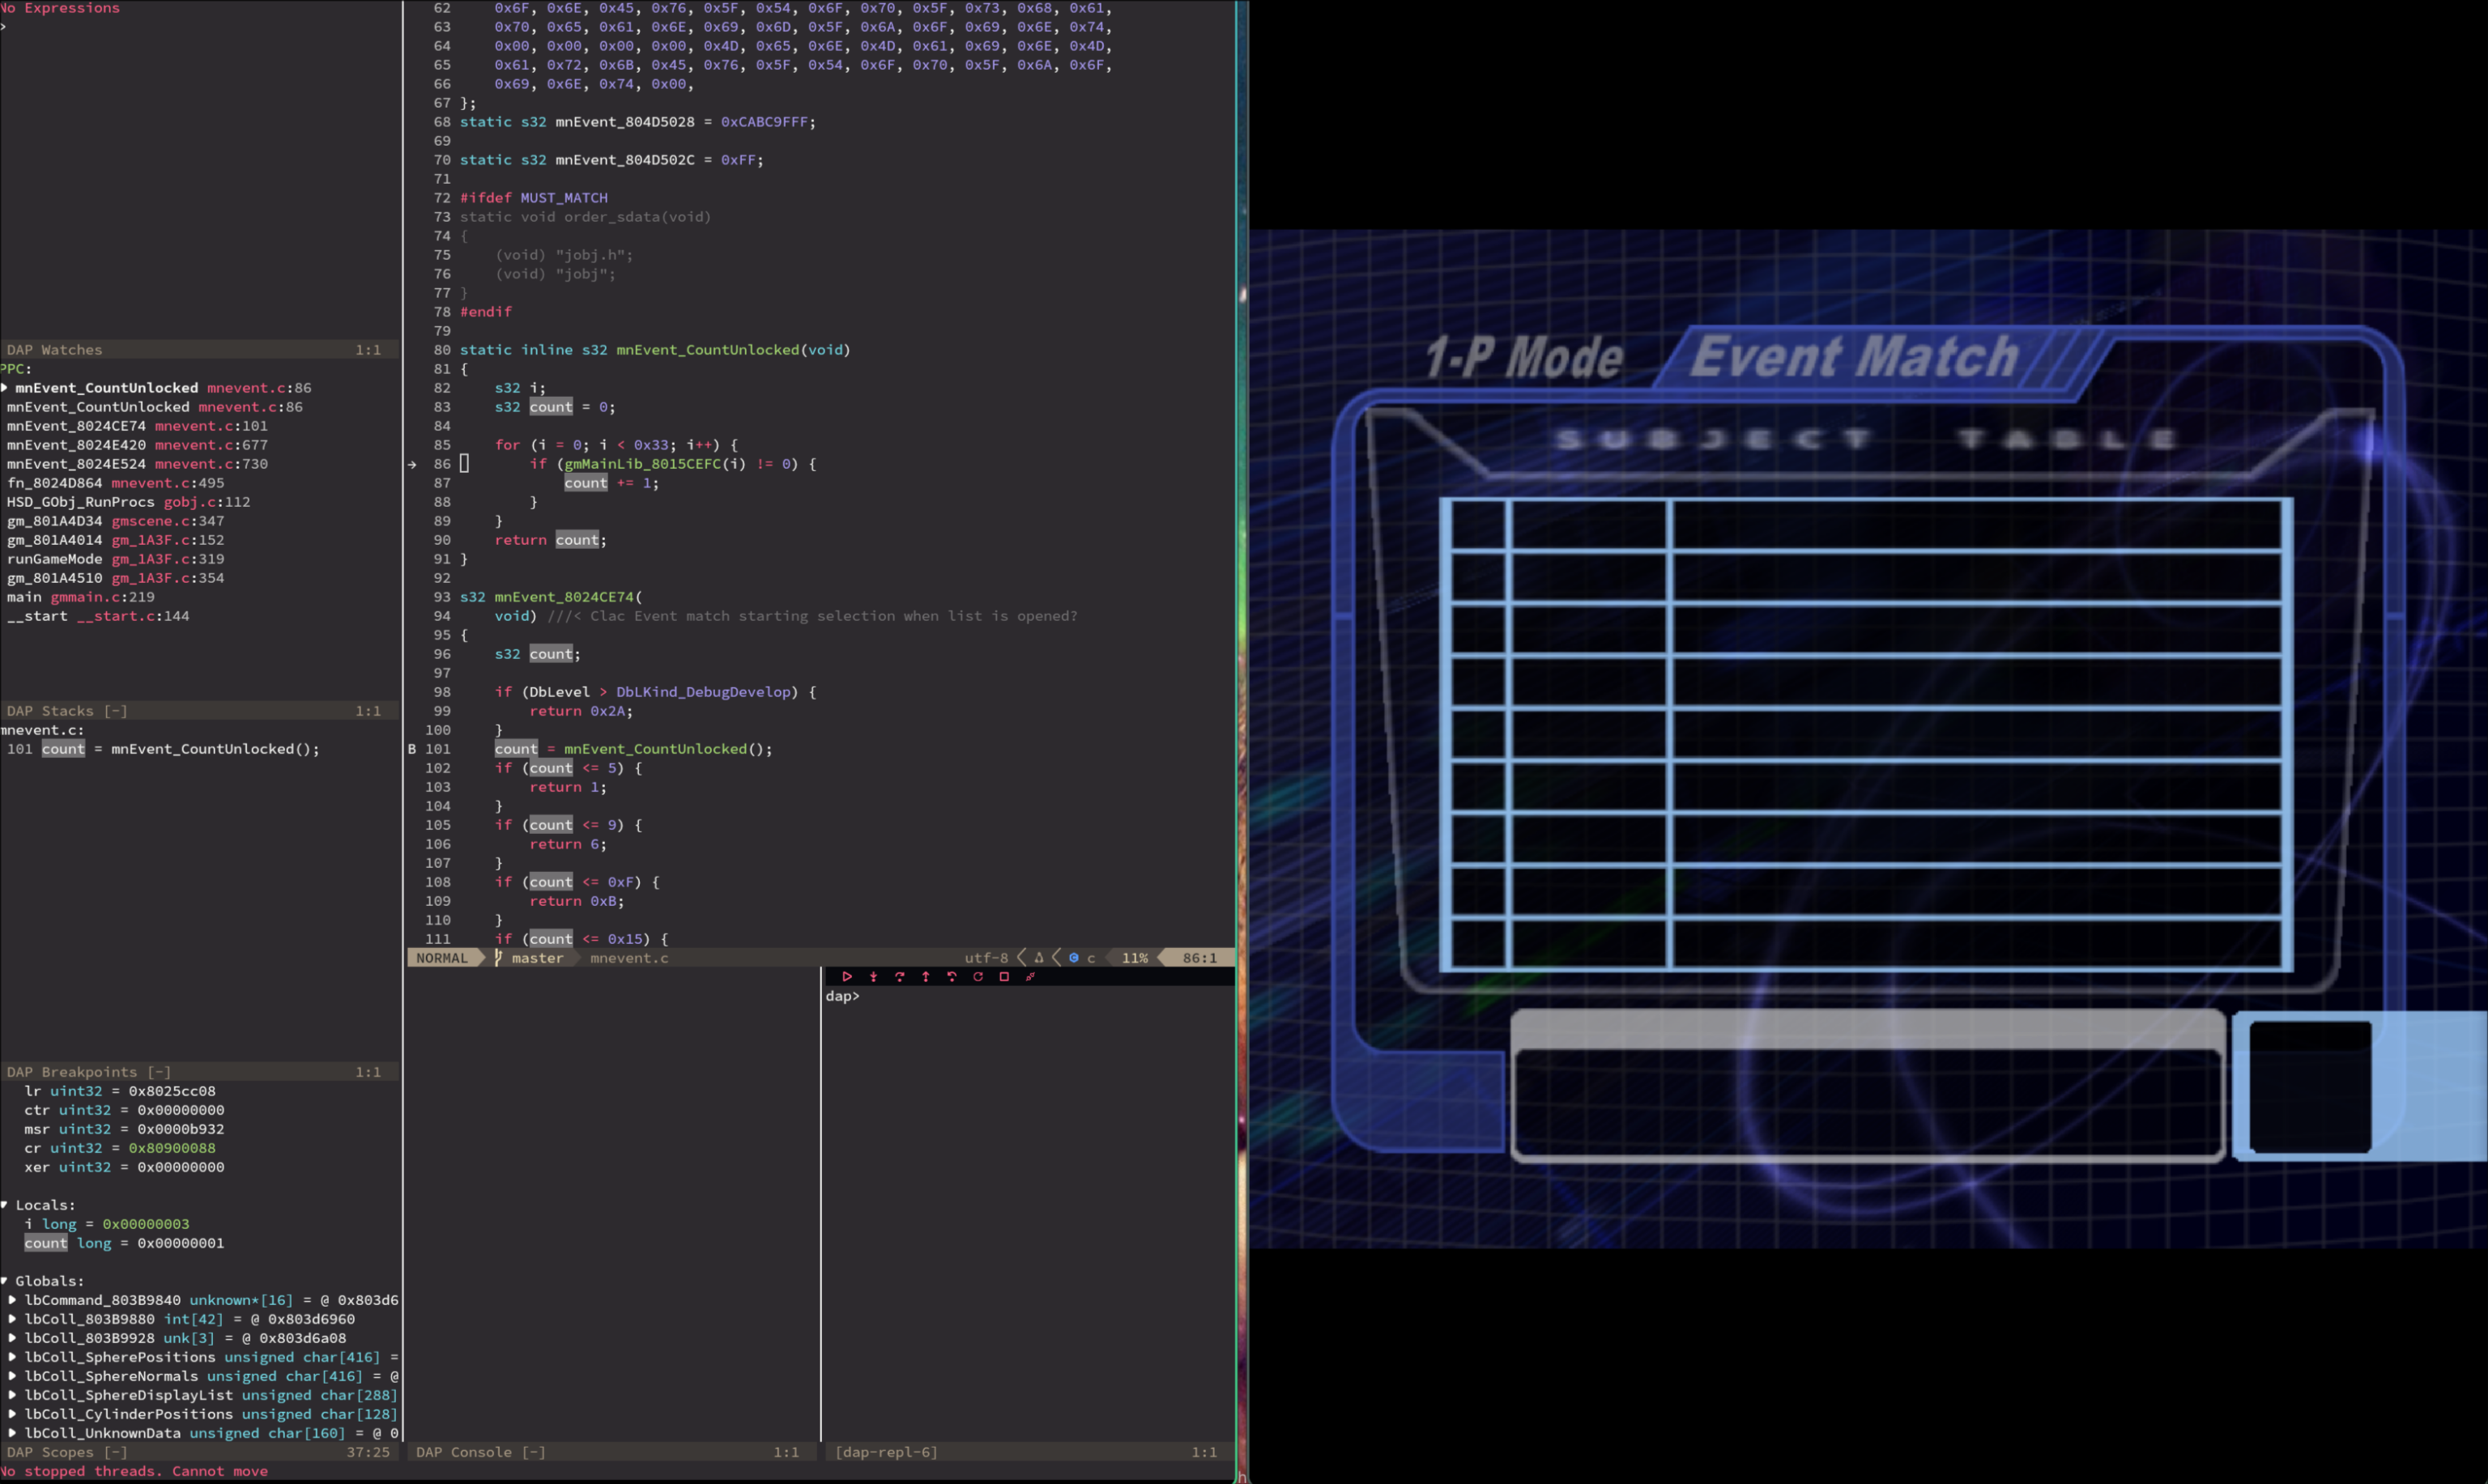Click the master branch name in statusline

537,958
